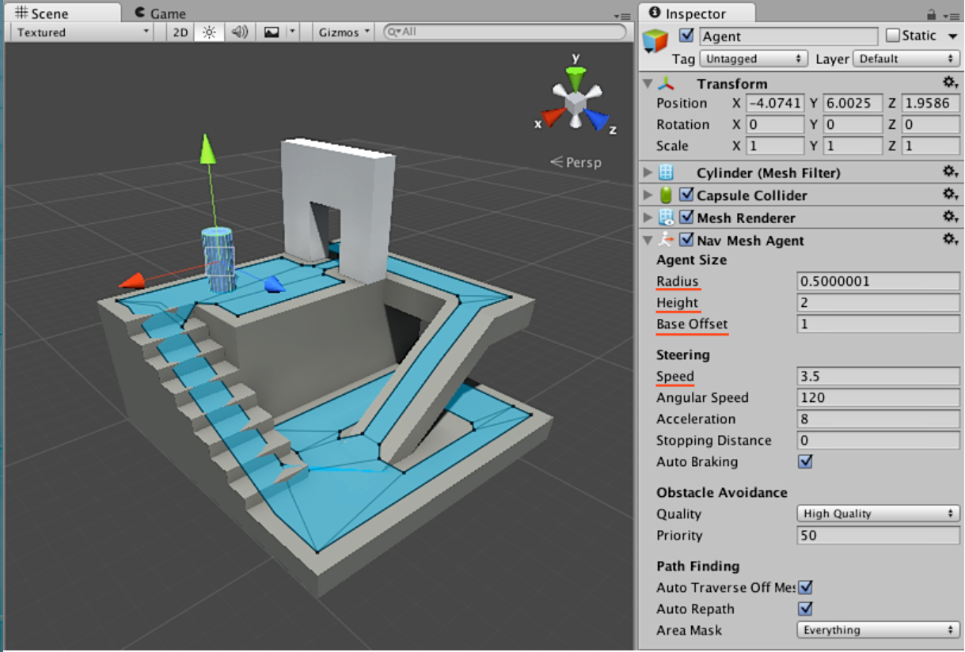
Task: Click the Rotation Z field
Action: pyautogui.click(x=930, y=125)
